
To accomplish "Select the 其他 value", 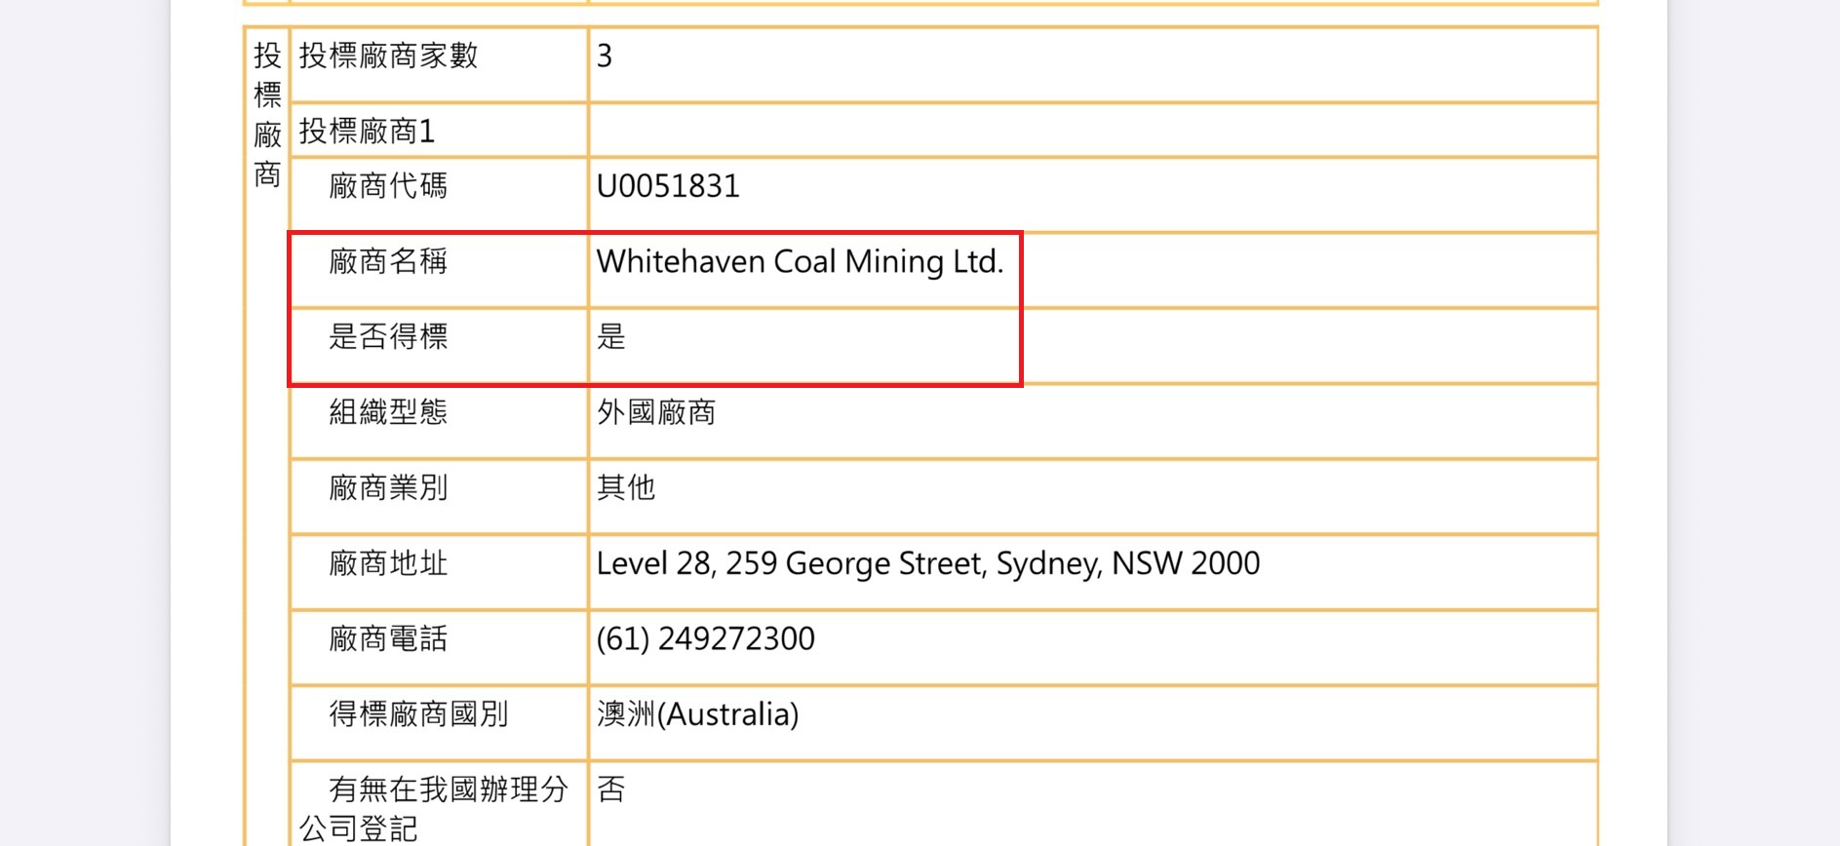I will [626, 487].
